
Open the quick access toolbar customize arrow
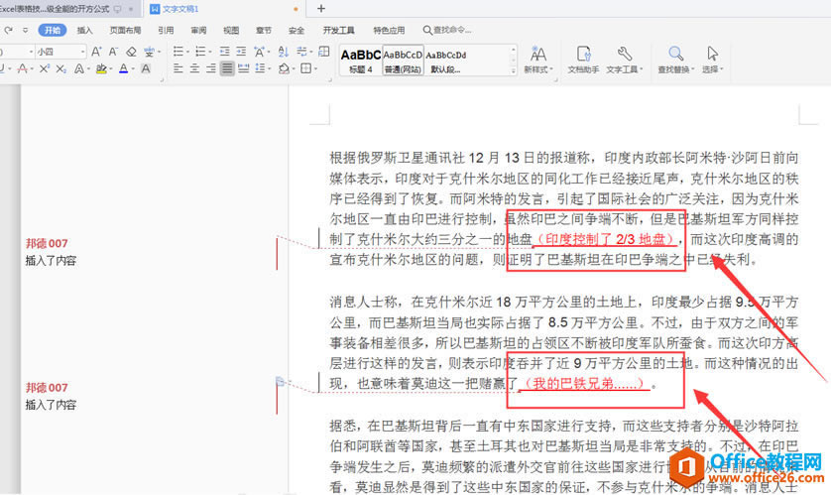(25, 30)
